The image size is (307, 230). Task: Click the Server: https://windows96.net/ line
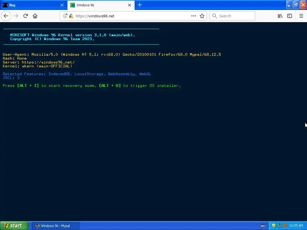[x=39, y=62]
